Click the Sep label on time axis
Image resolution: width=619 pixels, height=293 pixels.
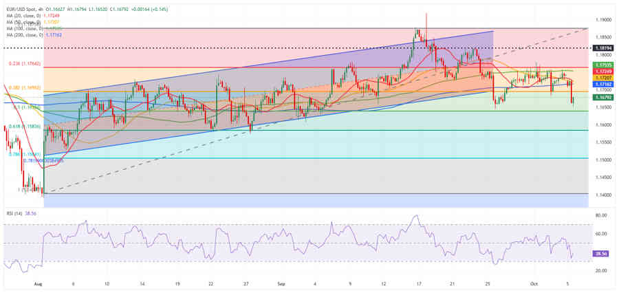281,283
